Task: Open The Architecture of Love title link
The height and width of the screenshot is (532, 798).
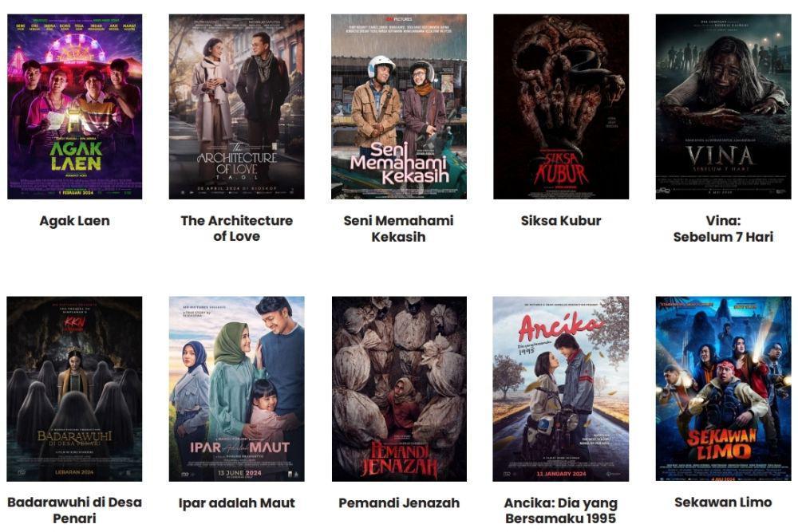Action: 237,228
